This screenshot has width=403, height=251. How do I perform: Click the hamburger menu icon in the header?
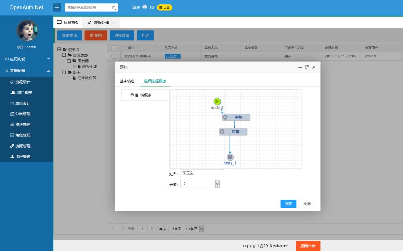pos(57,7)
